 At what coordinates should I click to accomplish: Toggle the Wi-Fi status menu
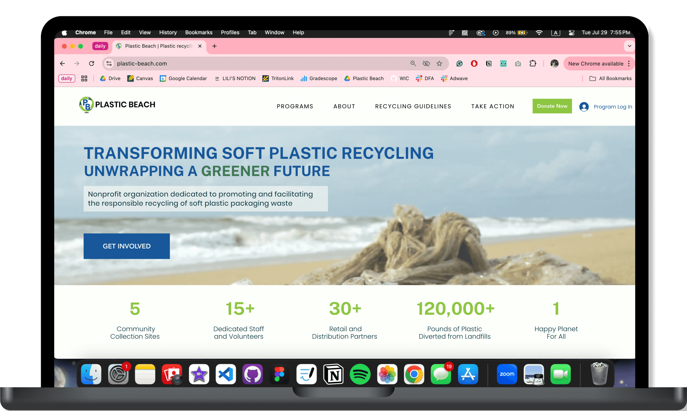pyautogui.click(x=539, y=33)
